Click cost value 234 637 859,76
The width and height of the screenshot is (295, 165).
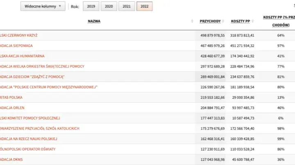point(242,77)
